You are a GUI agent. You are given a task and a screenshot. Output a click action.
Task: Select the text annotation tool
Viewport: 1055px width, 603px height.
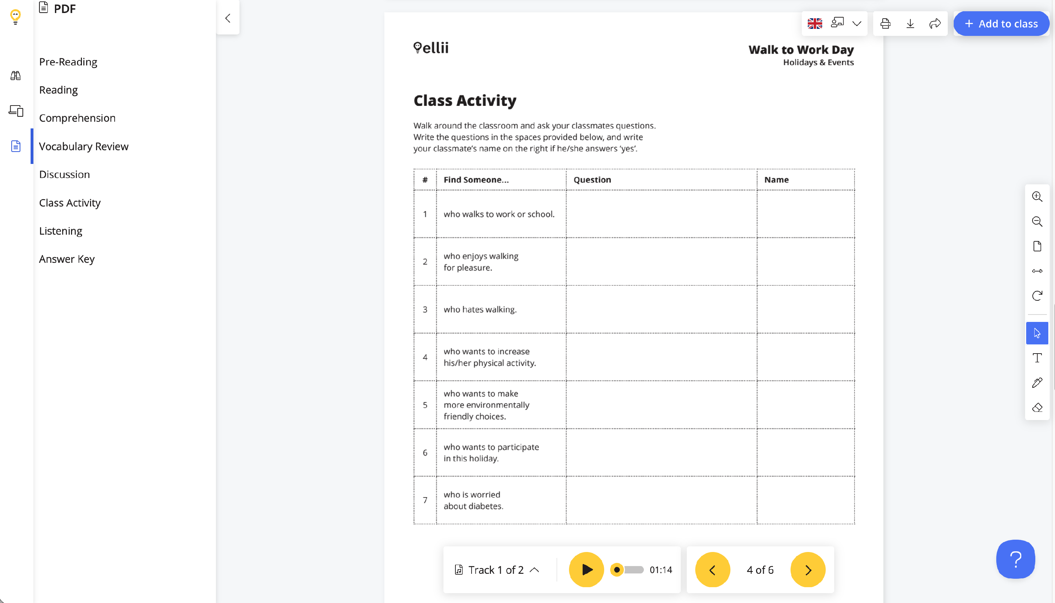1037,358
